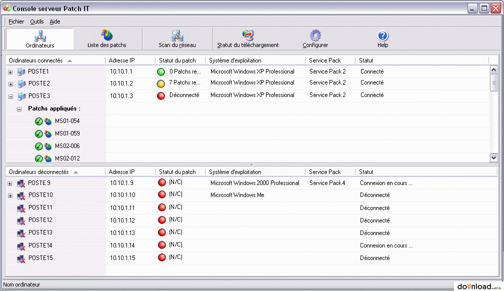Click the Windows patch icon beside MS02-012
This screenshot has height=291, width=504.
pos(48,159)
